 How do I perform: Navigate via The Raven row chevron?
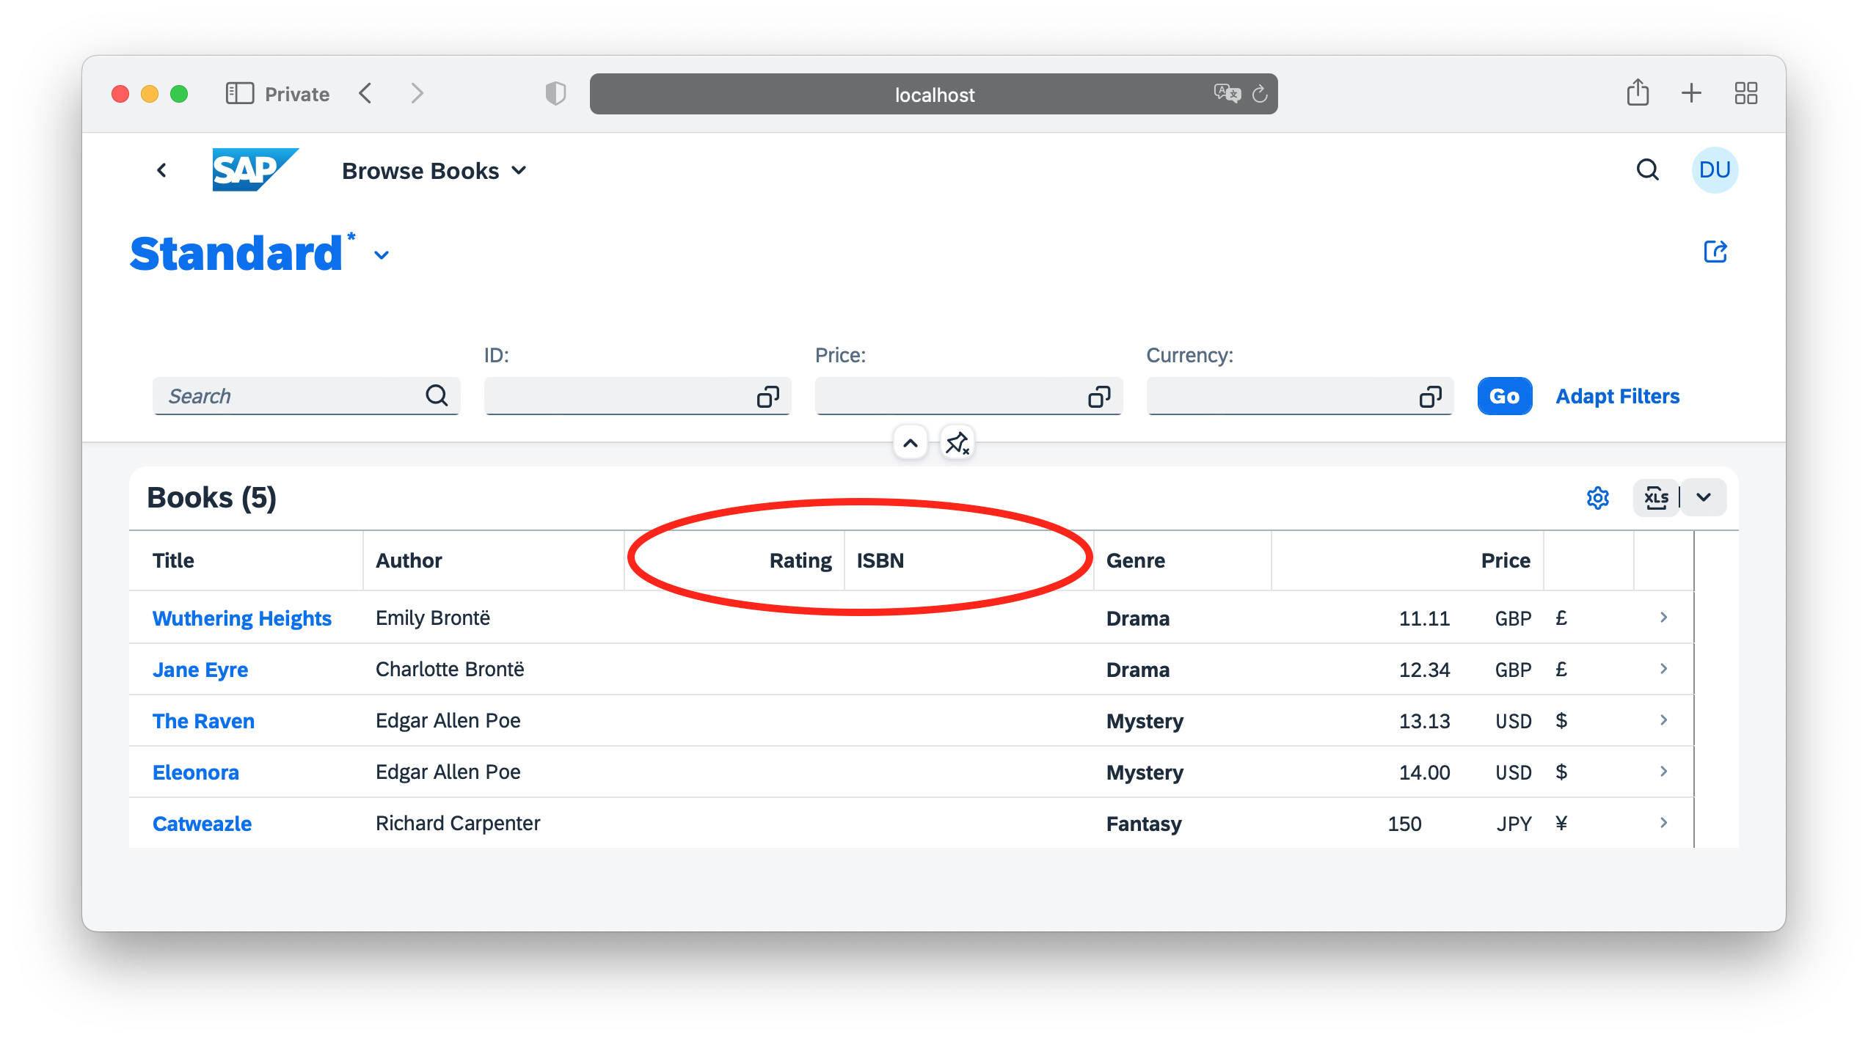click(x=1663, y=720)
